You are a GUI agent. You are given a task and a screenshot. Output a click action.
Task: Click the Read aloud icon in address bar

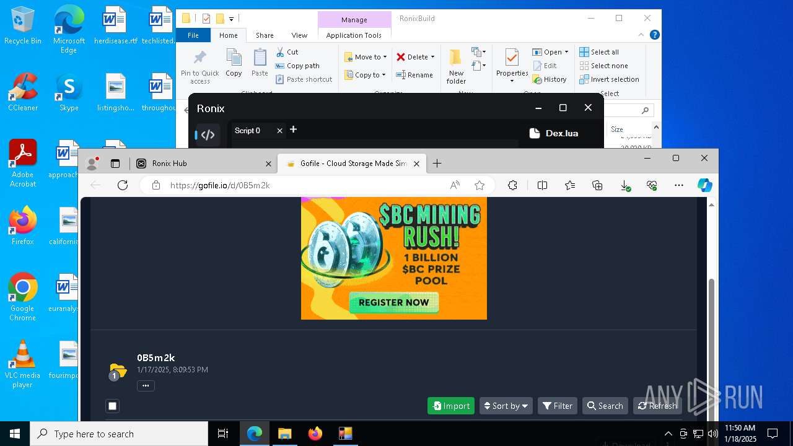coord(455,185)
